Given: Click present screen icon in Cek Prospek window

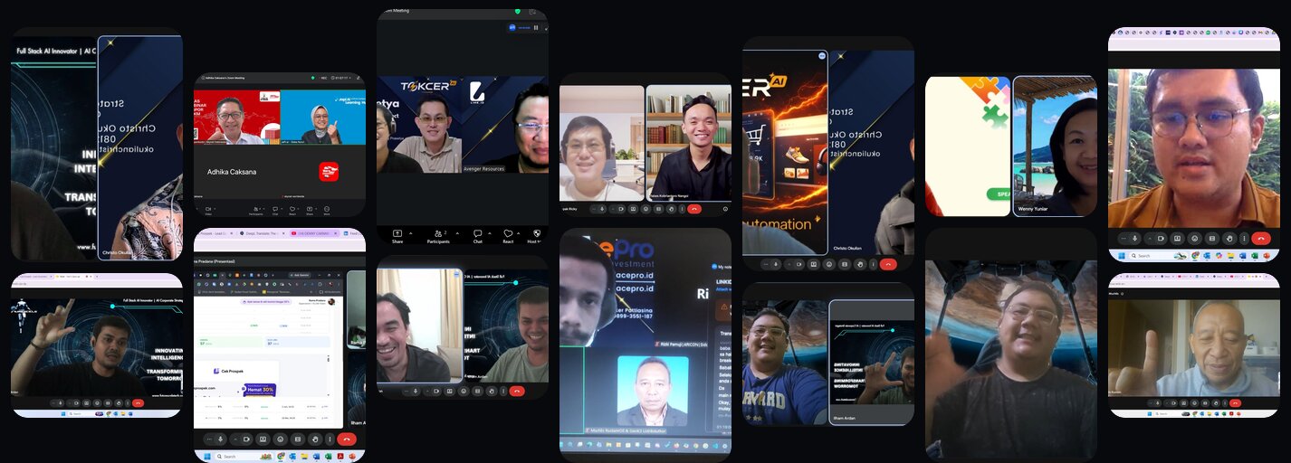Looking at the screenshot, I should tap(263, 439).
